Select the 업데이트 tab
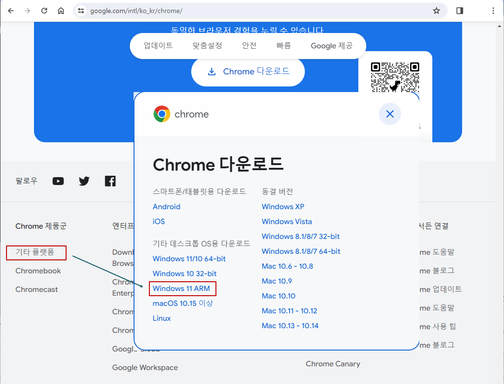The height and width of the screenshot is (384, 504). tap(158, 46)
